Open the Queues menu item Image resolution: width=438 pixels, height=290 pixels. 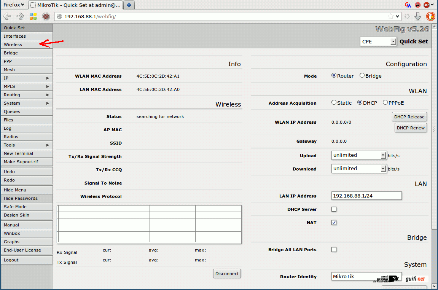point(26,112)
